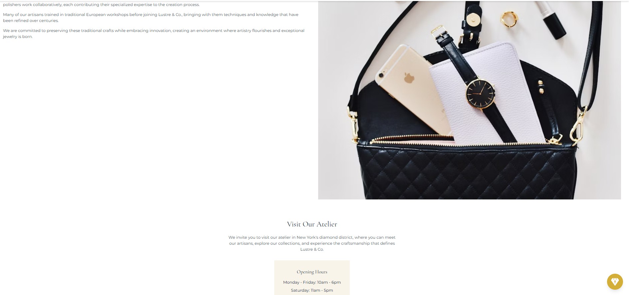Click the Saturday 11am - 5pm line
629x295 pixels.
click(312, 290)
